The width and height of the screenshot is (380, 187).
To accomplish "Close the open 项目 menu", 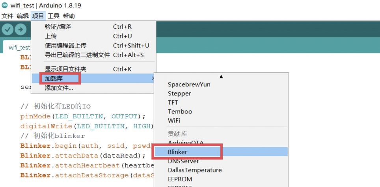I will (x=38, y=16).
